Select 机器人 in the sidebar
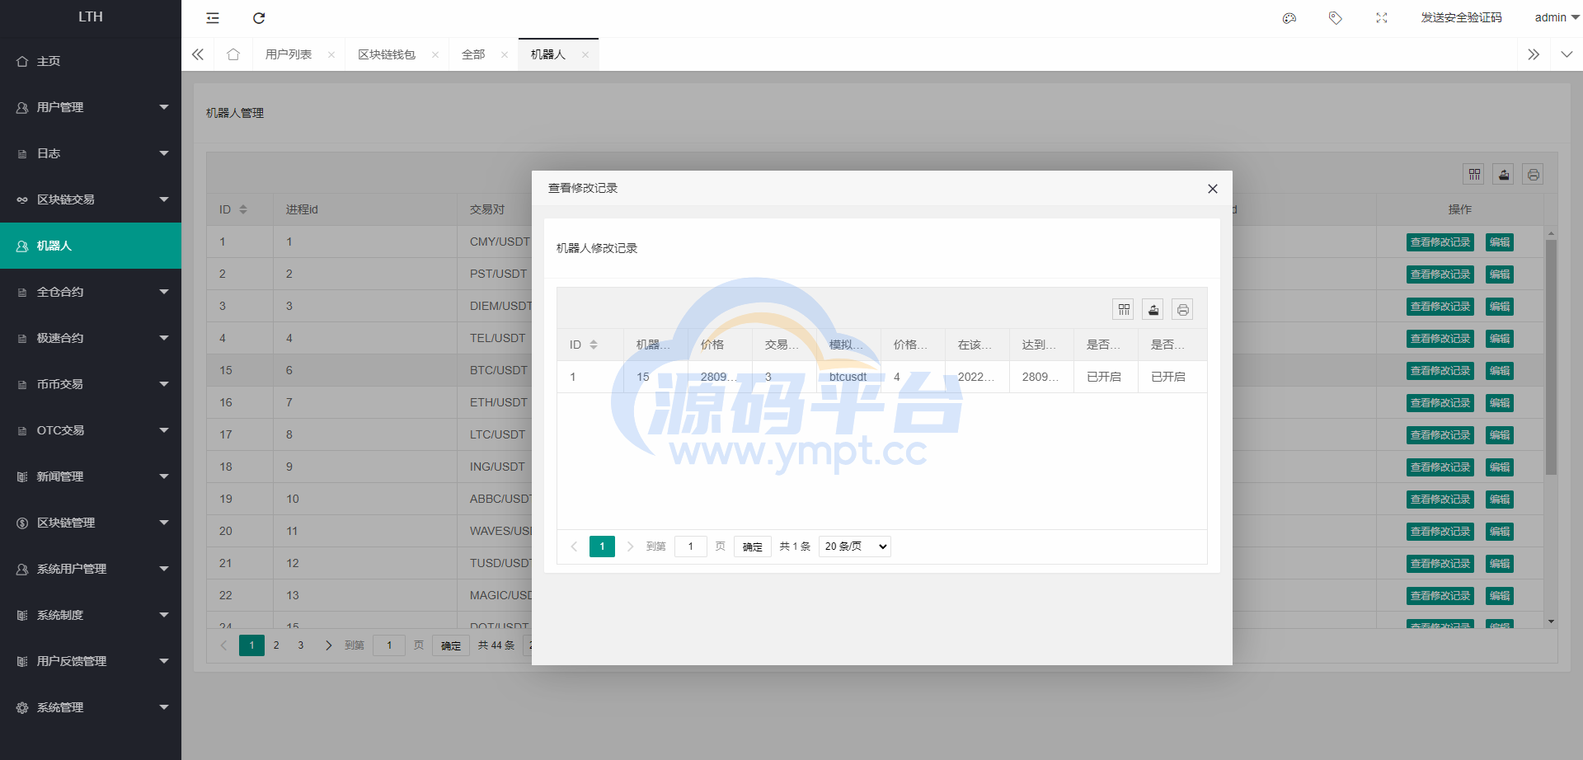 point(91,246)
